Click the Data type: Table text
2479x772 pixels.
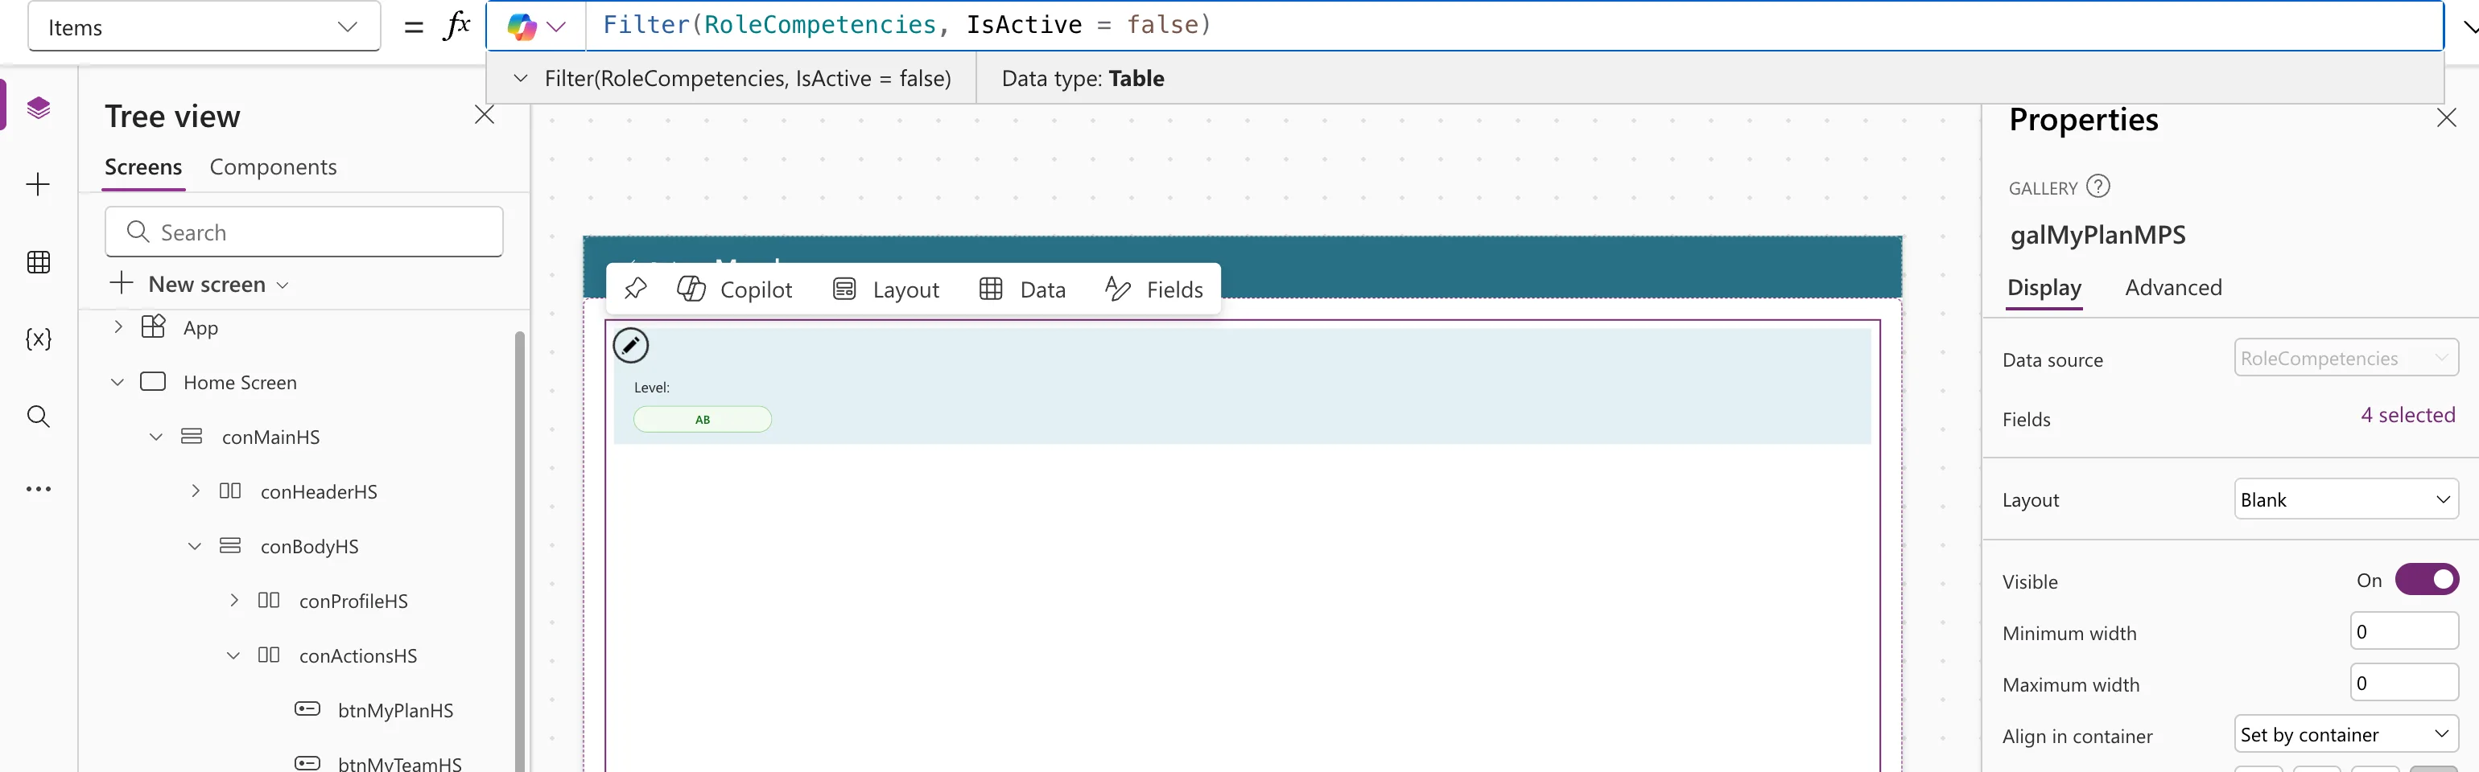coord(1083,78)
